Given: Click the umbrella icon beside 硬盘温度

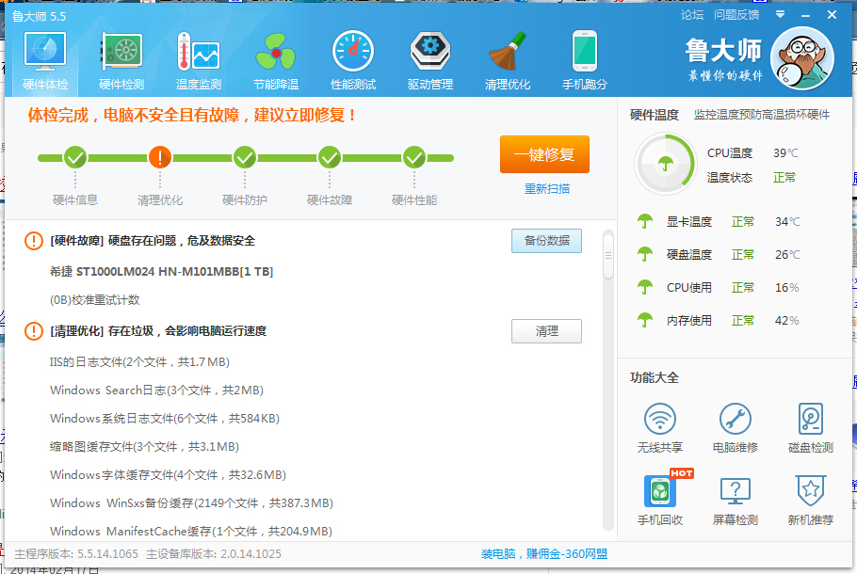Looking at the screenshot, I should point(645,254).
